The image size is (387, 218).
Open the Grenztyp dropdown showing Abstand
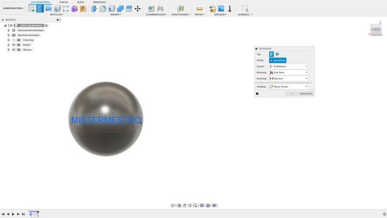288,78
